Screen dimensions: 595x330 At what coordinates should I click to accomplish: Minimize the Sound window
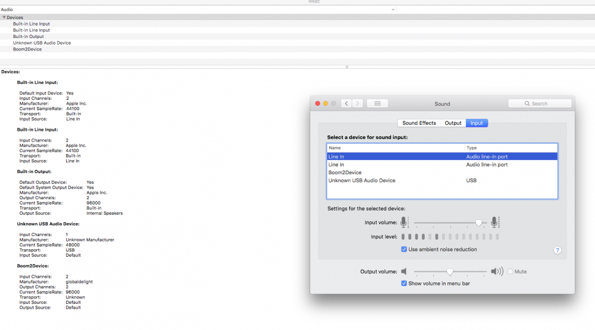click(325, 103)
